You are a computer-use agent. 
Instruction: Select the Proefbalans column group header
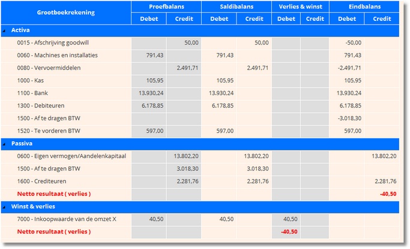pos(166,7)
